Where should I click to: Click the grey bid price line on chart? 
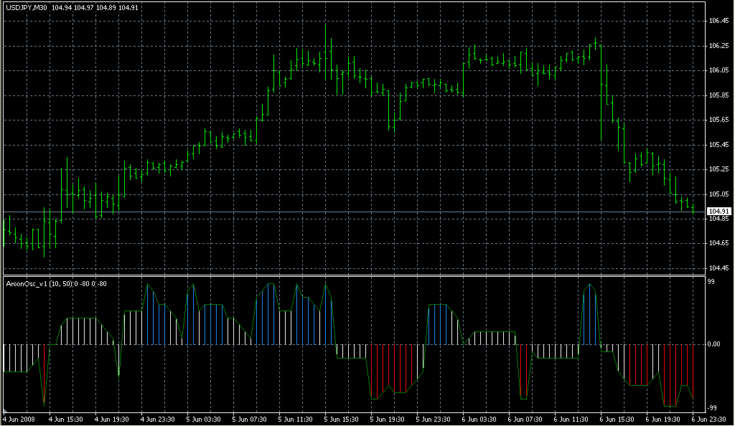pos(354,212)
